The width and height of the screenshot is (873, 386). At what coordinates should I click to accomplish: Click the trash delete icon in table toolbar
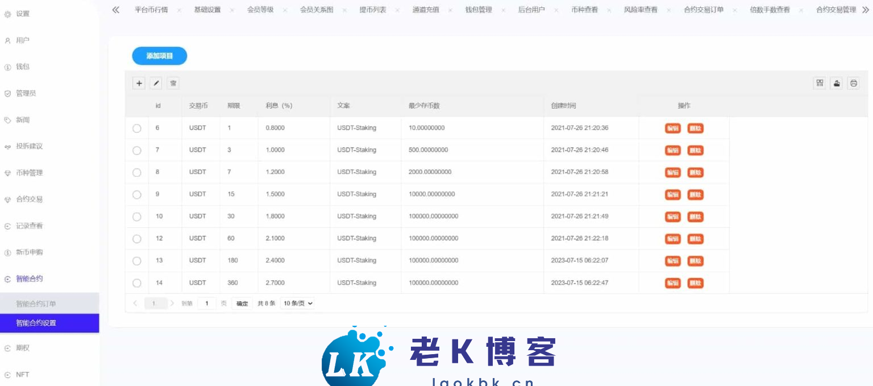[x=173, y=83]
